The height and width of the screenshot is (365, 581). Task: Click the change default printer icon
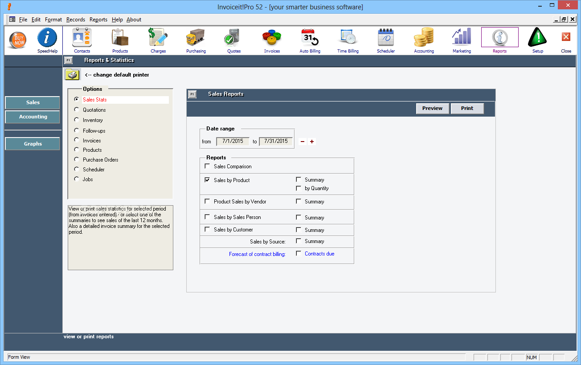(72, 75)
